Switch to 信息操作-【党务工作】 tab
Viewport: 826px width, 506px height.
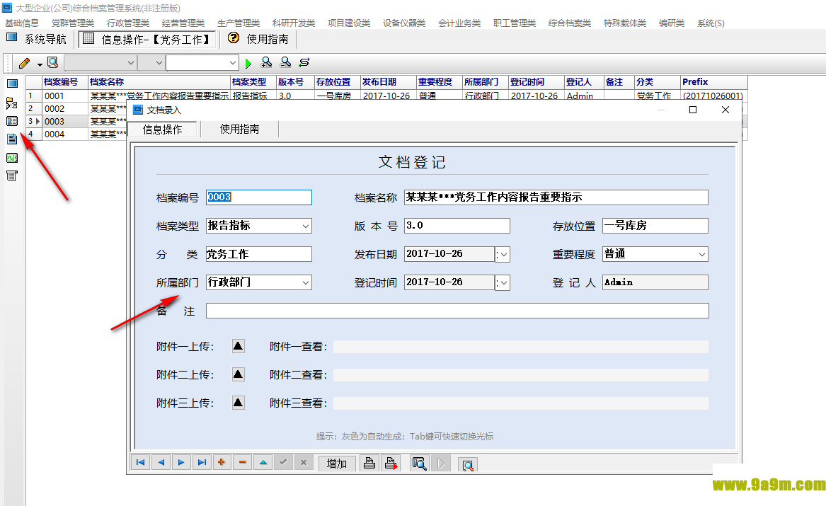point(147,40)
